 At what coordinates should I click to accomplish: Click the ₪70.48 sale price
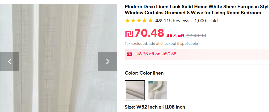tap(145, 33)
